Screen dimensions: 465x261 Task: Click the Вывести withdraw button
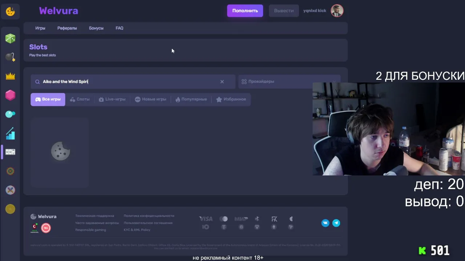(x=284, y=11)
